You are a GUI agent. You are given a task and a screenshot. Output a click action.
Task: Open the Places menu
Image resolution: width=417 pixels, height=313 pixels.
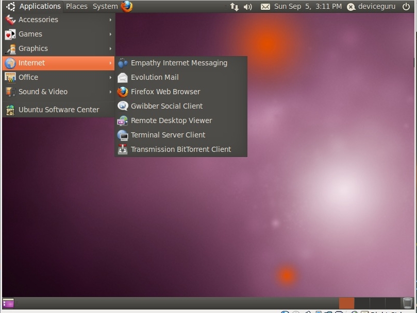click(x=77, y=6)
